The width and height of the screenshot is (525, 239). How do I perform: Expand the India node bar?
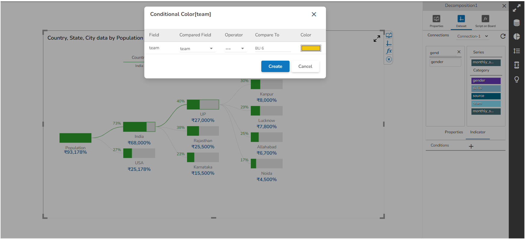click(139, 127)
